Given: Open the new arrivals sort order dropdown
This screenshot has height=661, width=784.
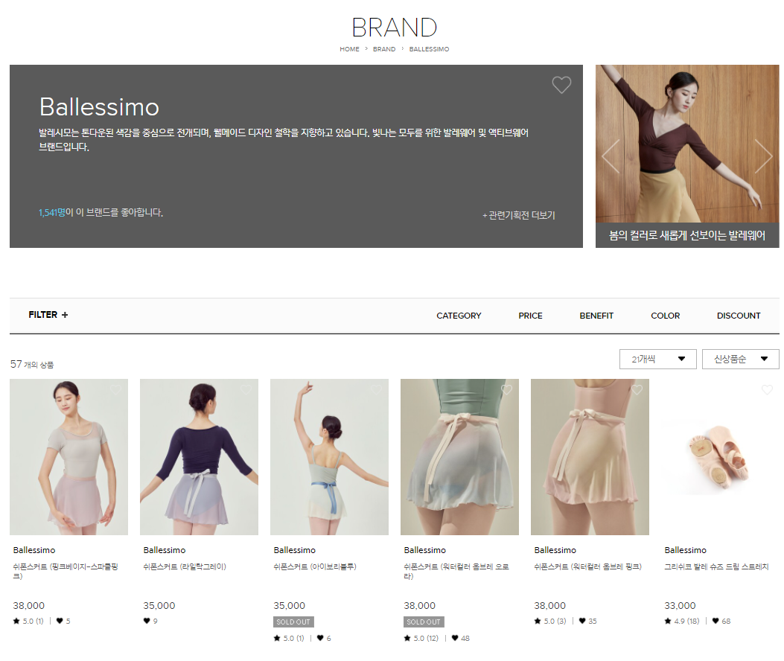Looking at the screenshot, I should 741,359.
